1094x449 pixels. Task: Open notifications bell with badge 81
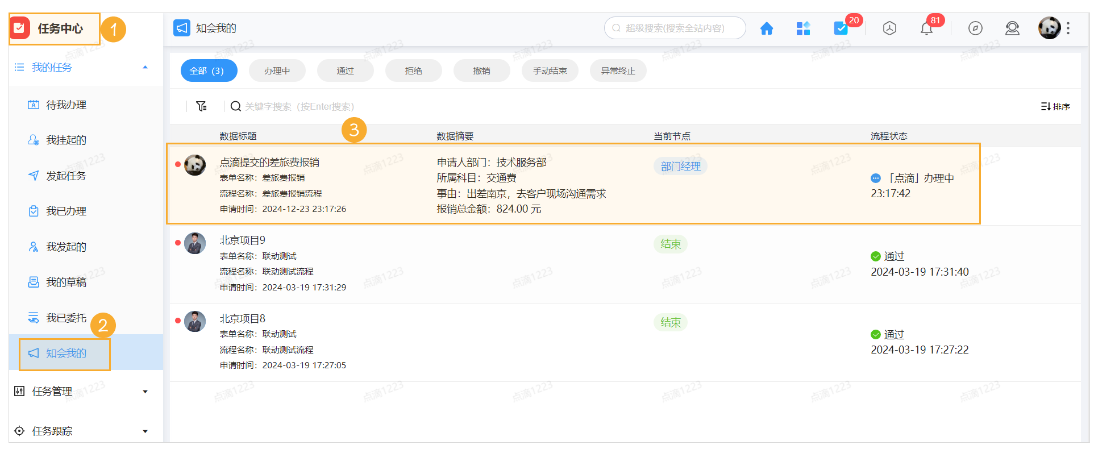tap(926, 28)
